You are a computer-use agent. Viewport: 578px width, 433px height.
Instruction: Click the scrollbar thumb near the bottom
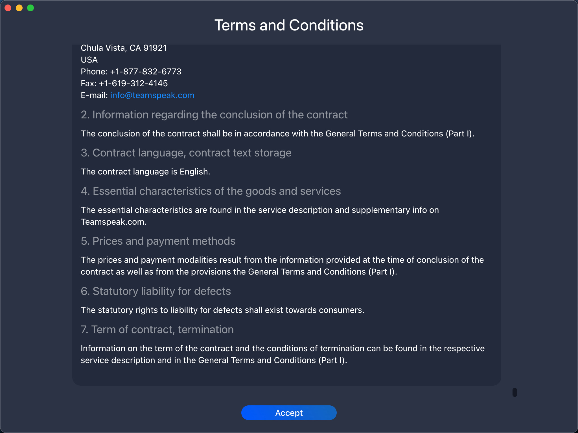[x=515, y=392]
